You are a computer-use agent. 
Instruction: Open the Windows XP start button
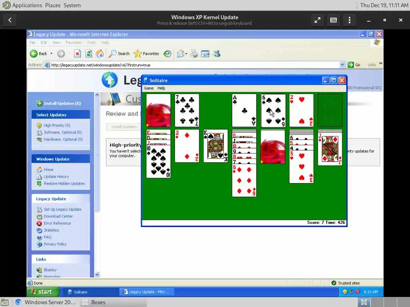coord(43,292)
